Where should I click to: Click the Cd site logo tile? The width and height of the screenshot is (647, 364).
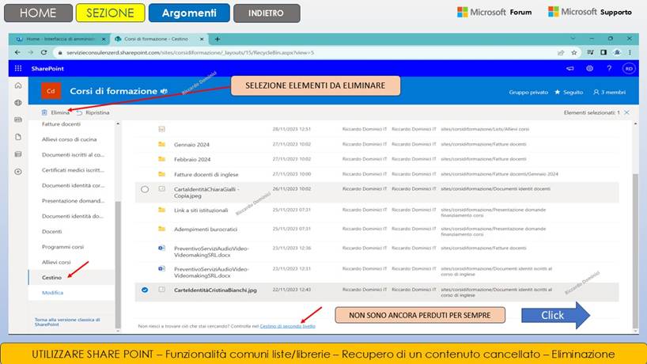(x=51, y=91)
